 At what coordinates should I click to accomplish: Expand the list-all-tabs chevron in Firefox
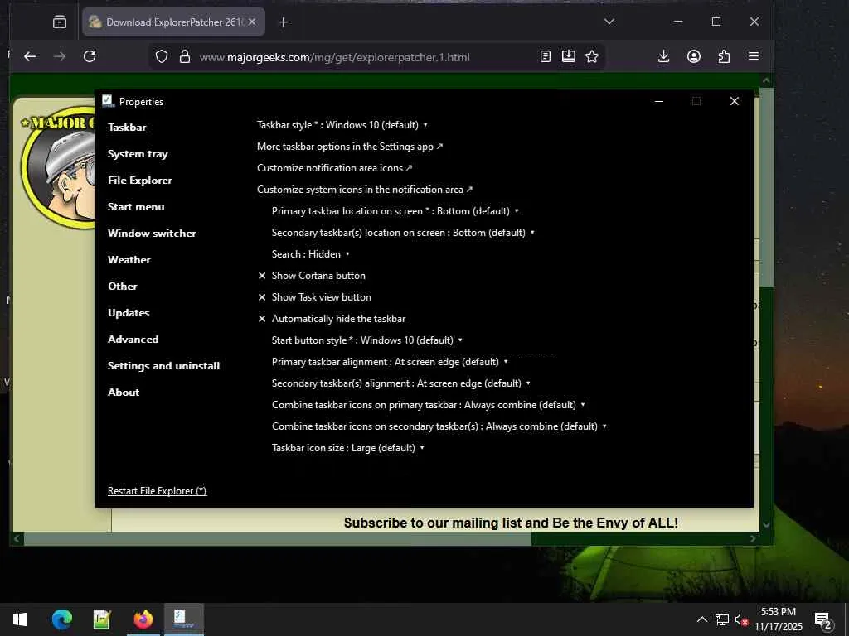609,22
